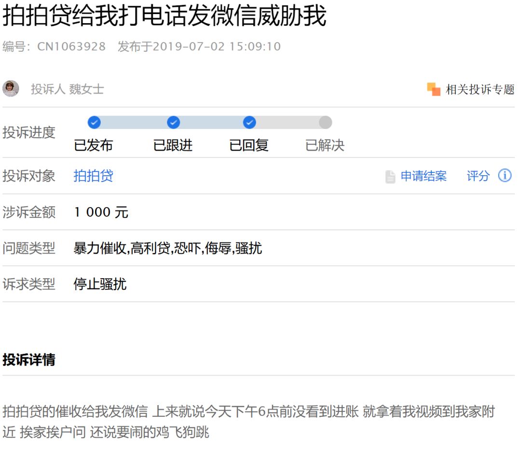Click the complainant 魏女士 avatar icon

(11, 89)
